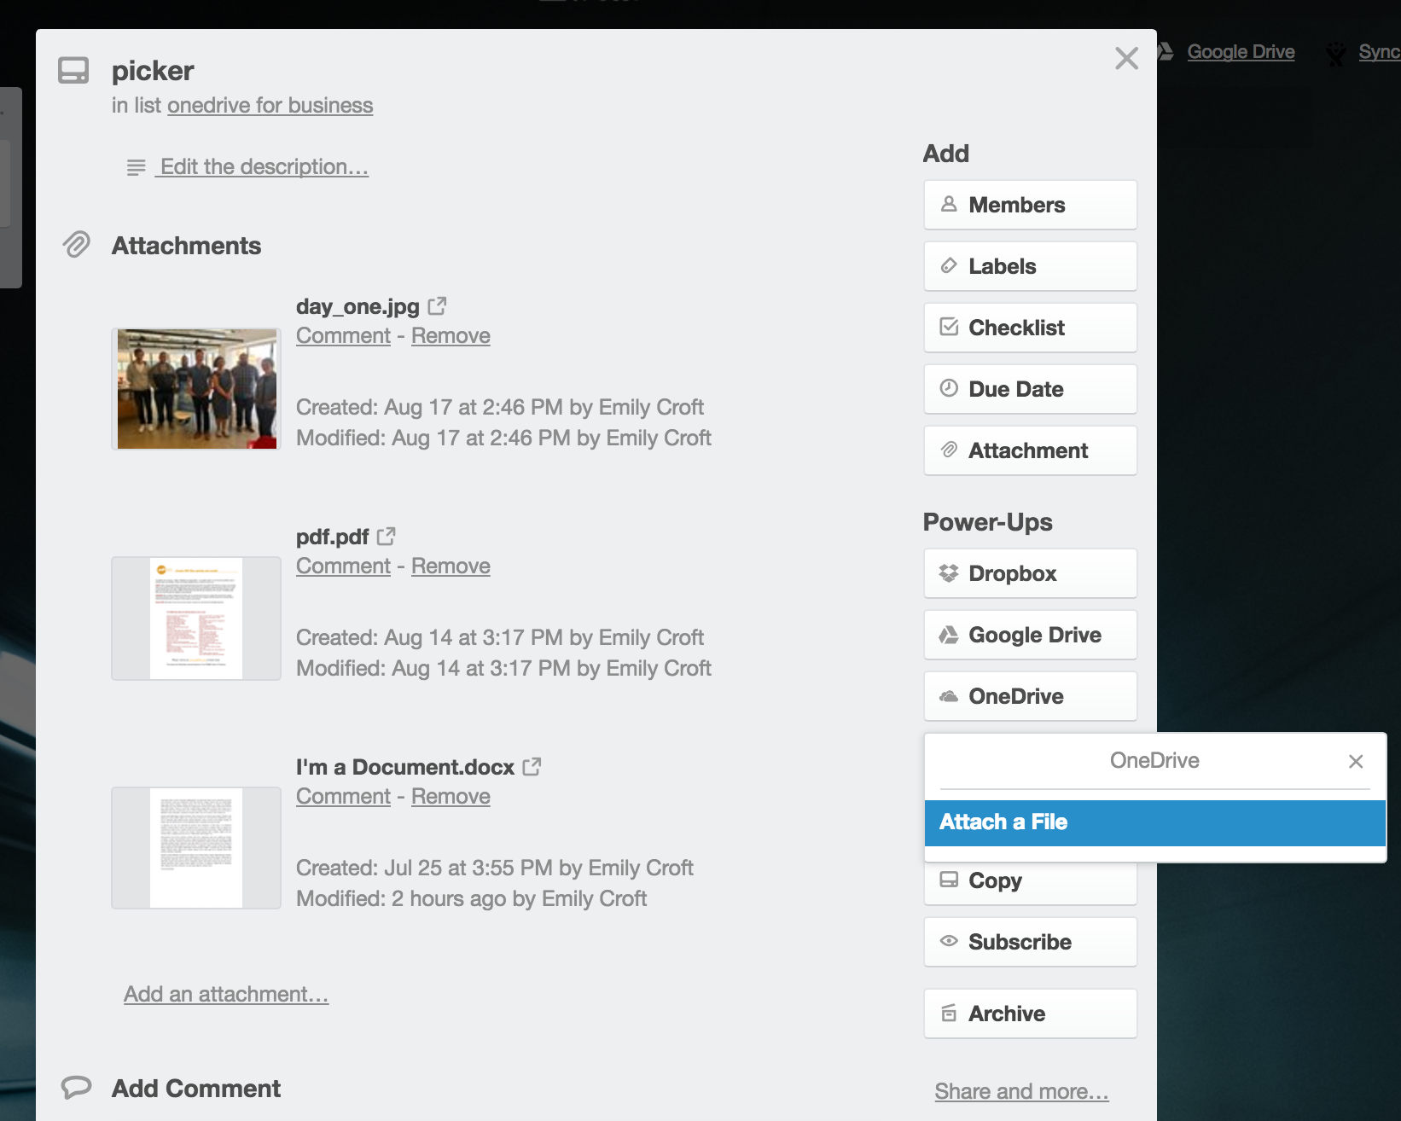Click external link icon for I'm a Document.docx
The width and height of the screenshot is (1401, 1121).
532,766
